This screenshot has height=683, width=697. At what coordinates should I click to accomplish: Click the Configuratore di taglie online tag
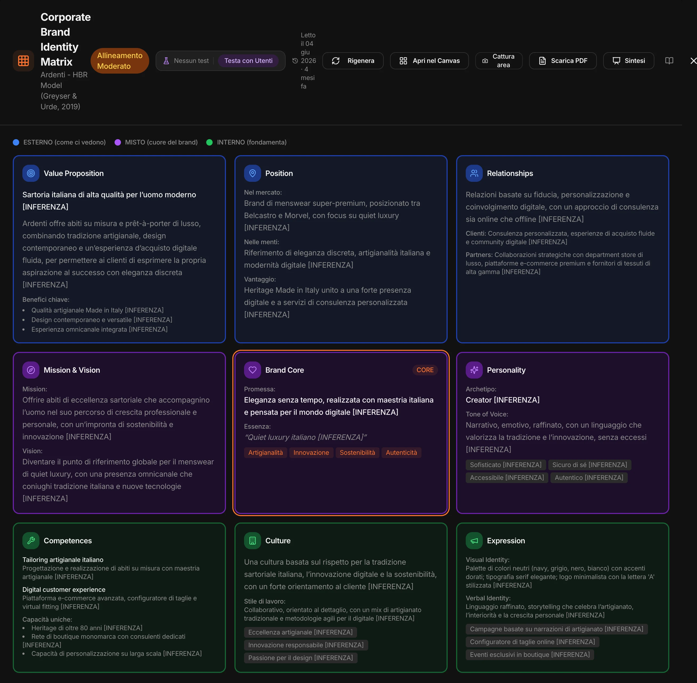click(532, 642)
